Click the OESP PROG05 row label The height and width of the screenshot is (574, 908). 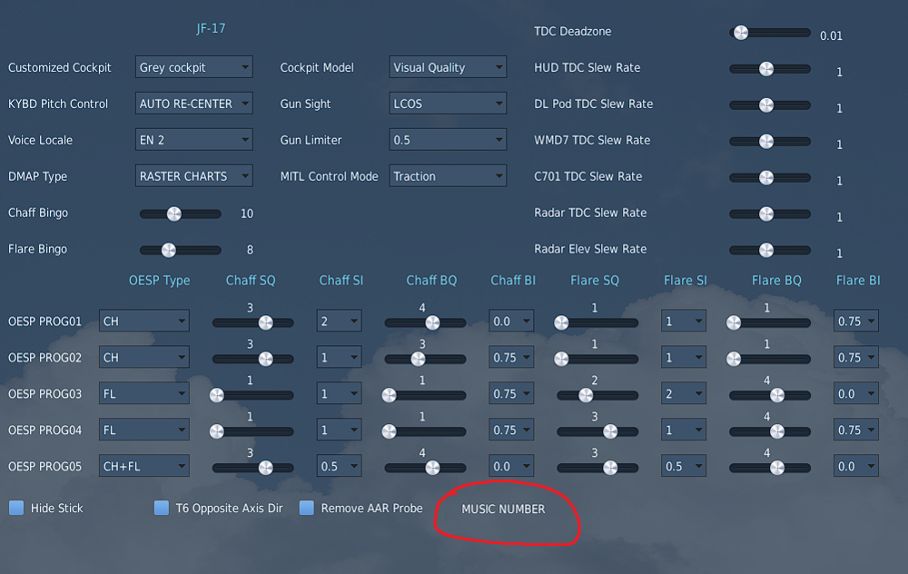[44, 466]
